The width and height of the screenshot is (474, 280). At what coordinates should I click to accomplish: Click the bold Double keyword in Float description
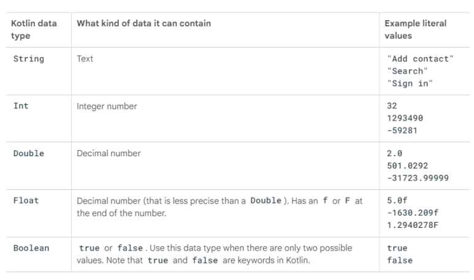click(x=264, y=201)
